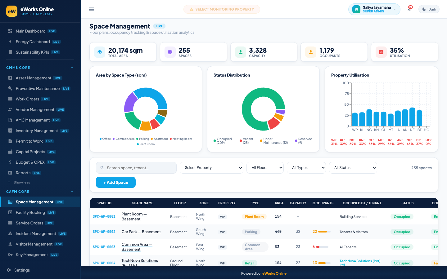Open the notifications bell icon

pos(409,9)
